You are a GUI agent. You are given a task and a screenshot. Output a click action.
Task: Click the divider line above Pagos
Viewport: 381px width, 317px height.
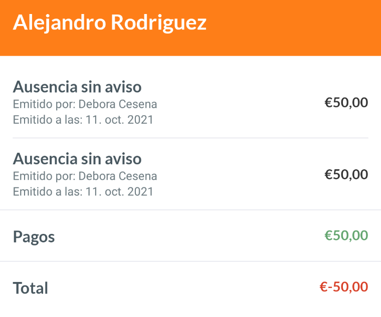pos(190,210)
